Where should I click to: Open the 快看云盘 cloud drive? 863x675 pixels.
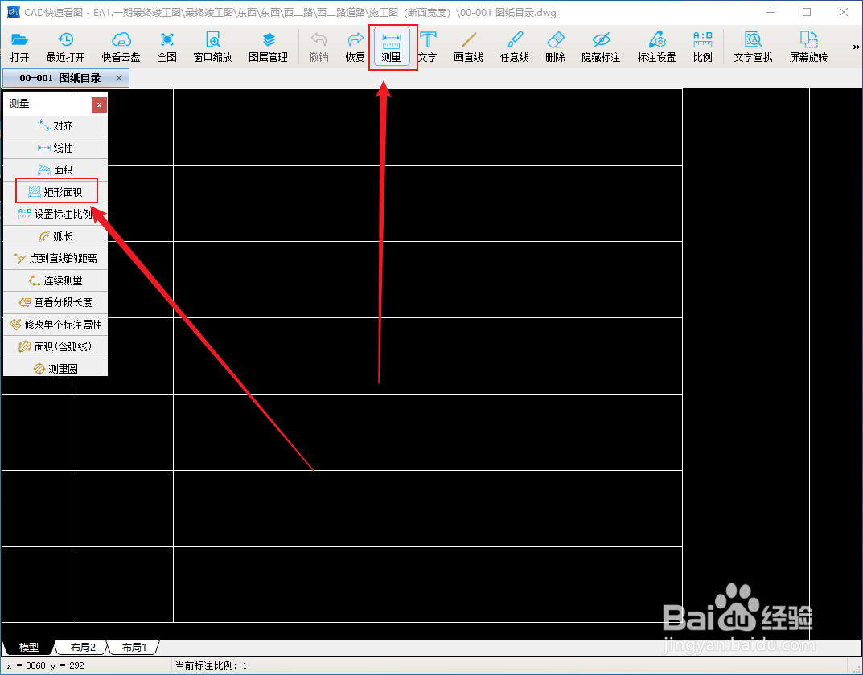121,47
